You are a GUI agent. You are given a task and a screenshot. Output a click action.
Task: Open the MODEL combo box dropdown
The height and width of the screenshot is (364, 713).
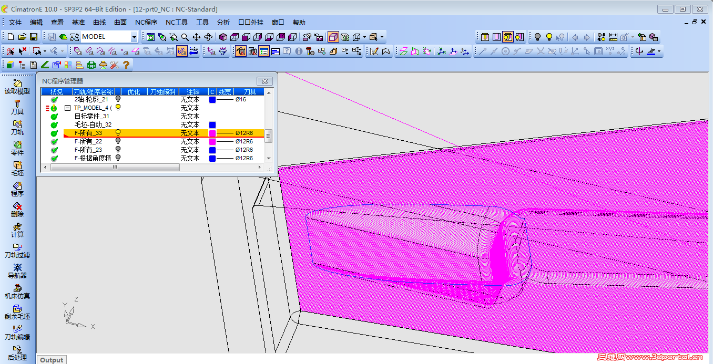[x=134, y=37]
